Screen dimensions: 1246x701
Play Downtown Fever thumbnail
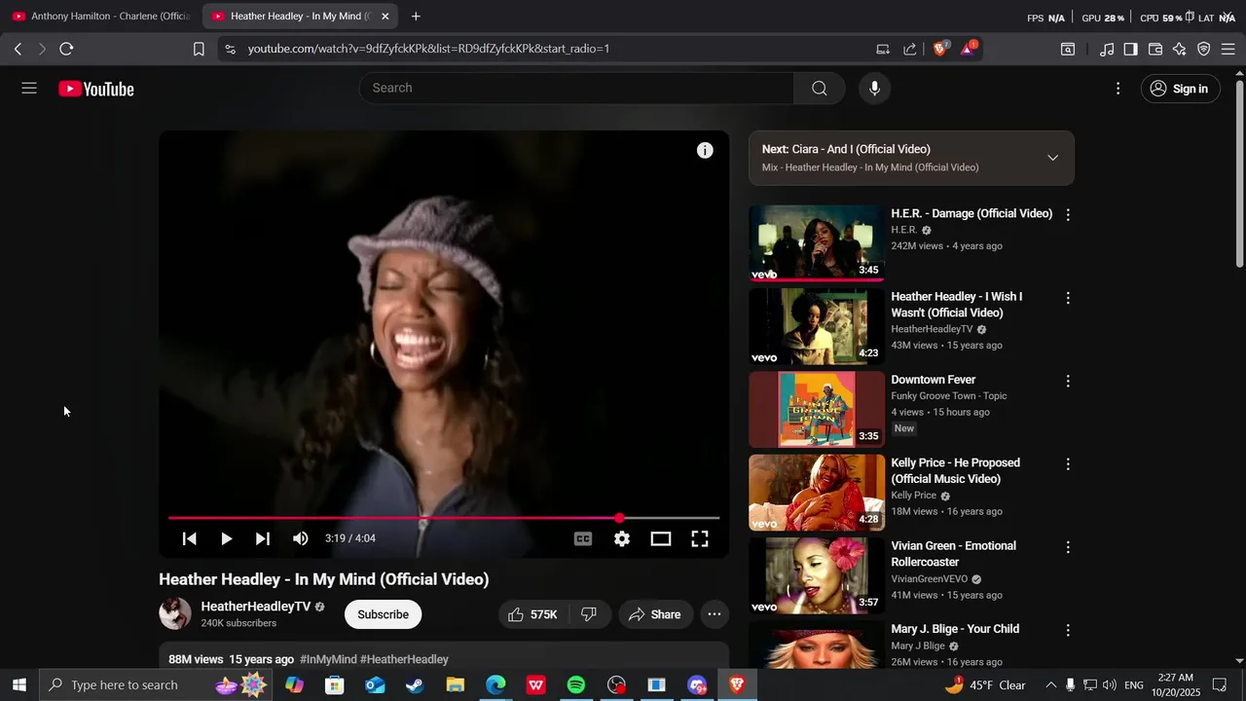pos(816,409)
